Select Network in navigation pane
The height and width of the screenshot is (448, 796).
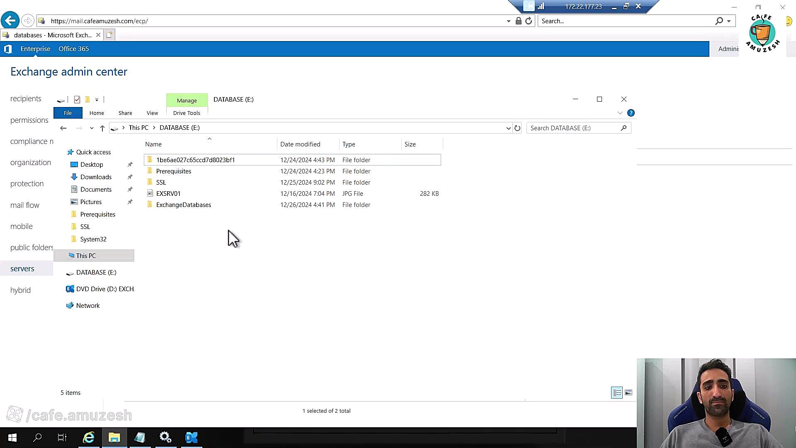tap(88, 306)
